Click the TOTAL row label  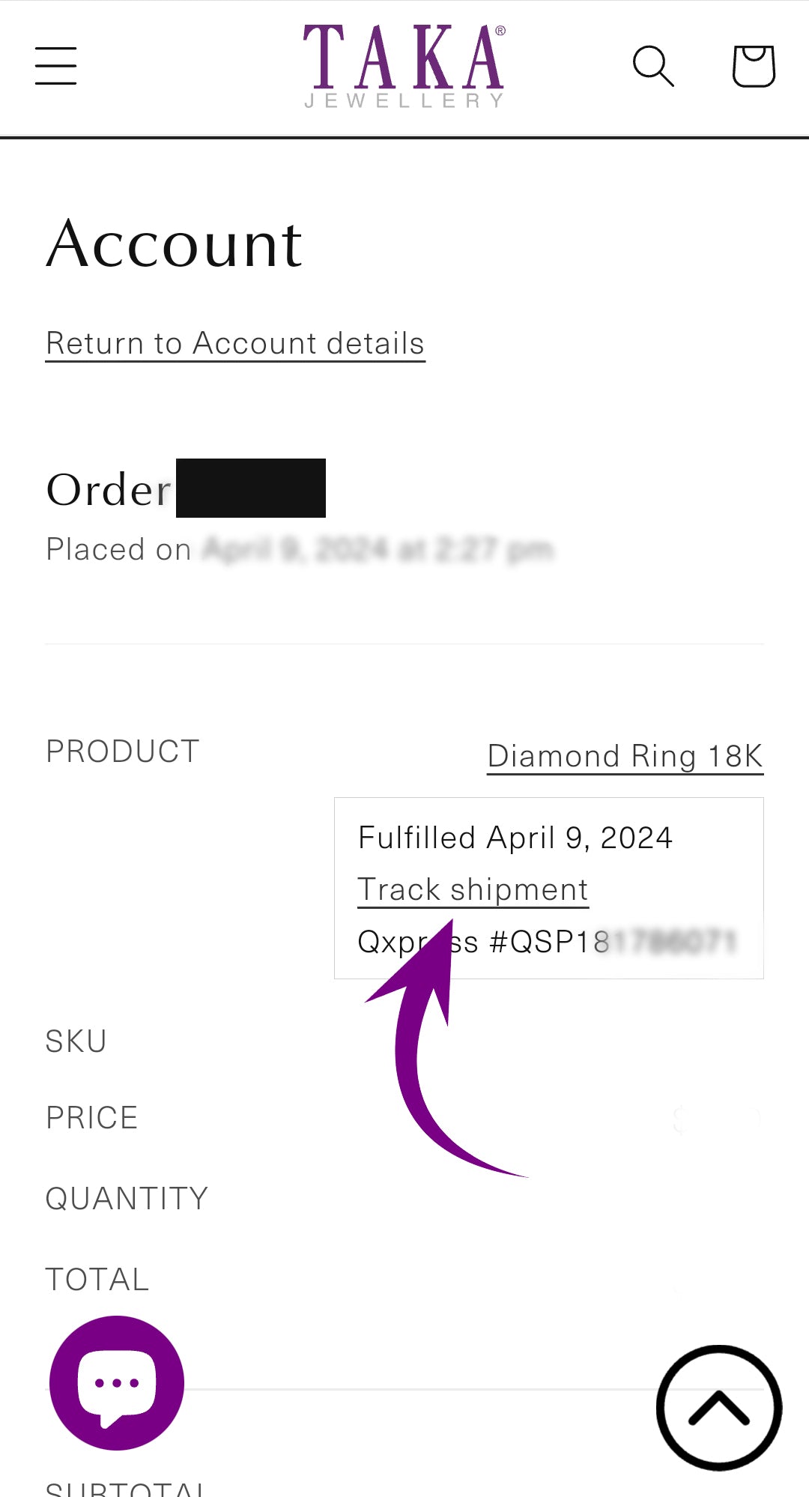click(x=97, y=1280)
